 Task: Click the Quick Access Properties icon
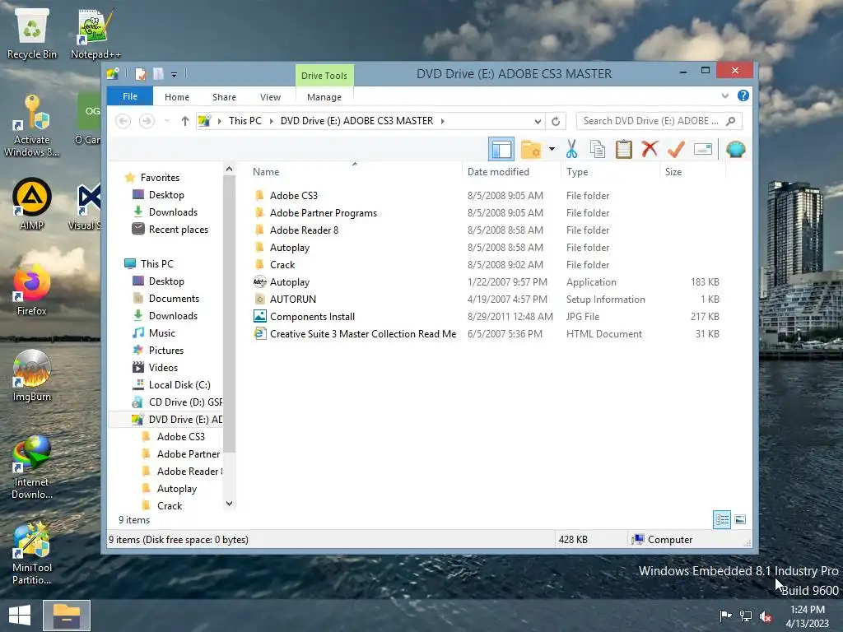click(140, 73)
